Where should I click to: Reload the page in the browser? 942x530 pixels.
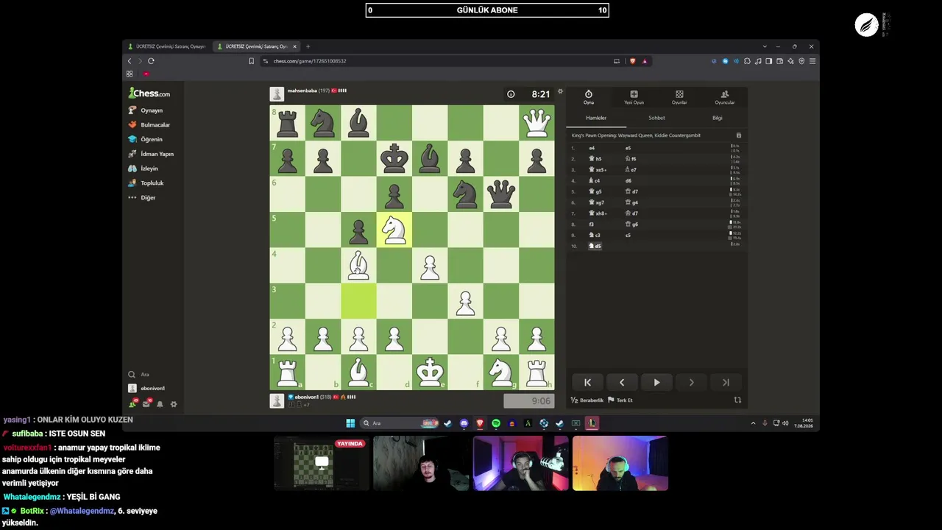pos(151,61)
